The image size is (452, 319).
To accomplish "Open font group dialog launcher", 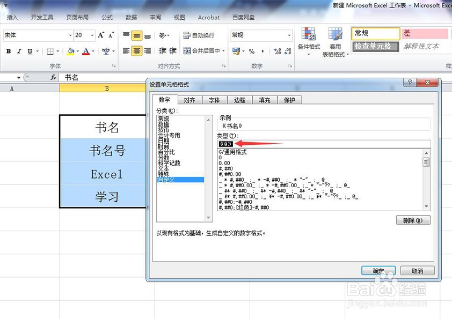I will [114, 66].
